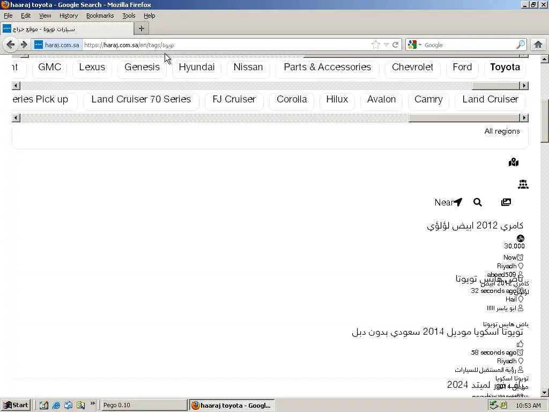Click the thumbs-up icon on Toyota Sequoia listing
Image resolution: width=549 pixels, height=412 pixels.
(520, 344)
